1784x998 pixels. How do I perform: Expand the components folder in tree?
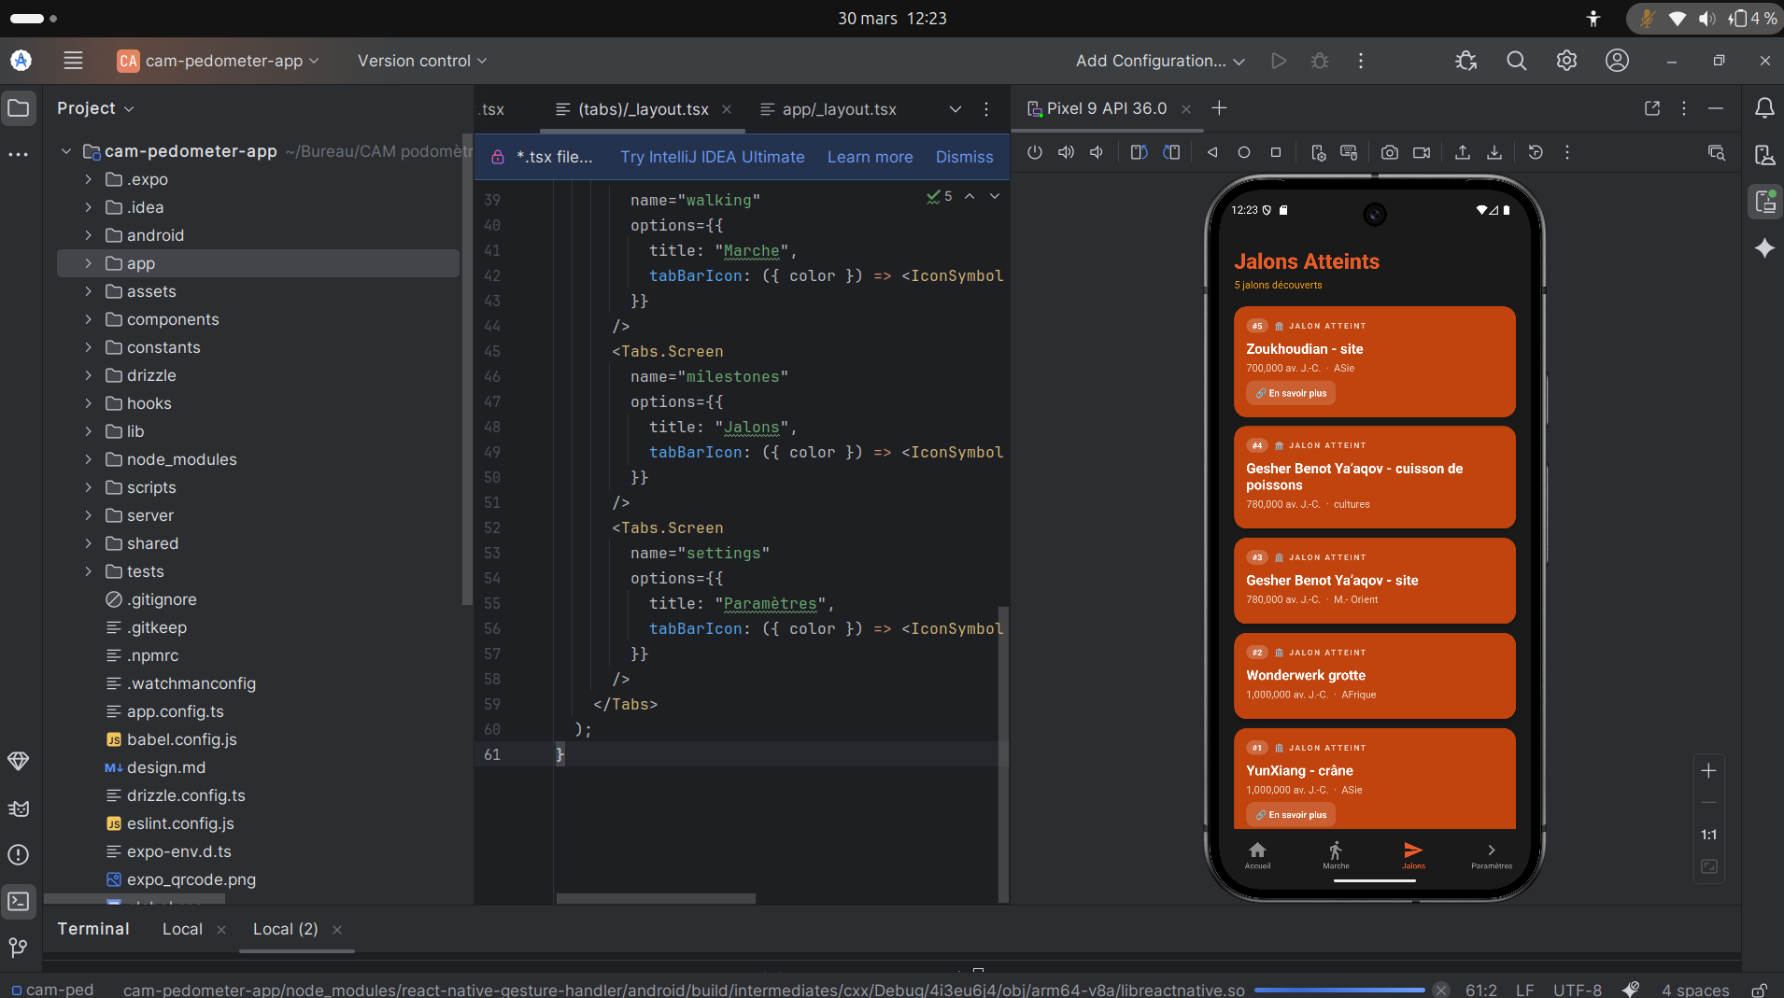coord(89,319)
